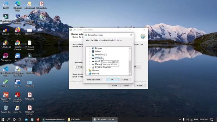Viewport: 217px width, 122px height.
Task: Select the Acrobat Reader DC desktop icon
Action: pyautogui.click(x=18, y=97)
